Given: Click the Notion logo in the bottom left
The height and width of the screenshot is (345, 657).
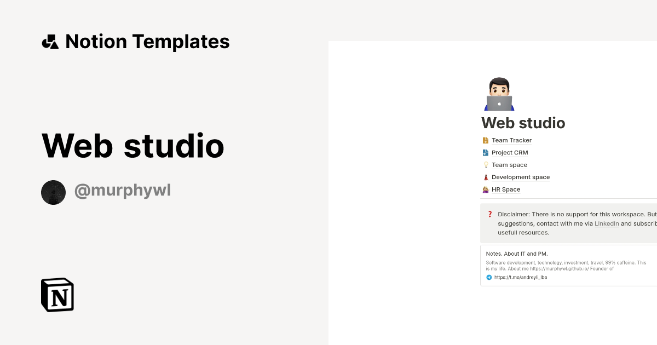Looking at the screenshot, I should pyautogui.click(x=57, y=295).
